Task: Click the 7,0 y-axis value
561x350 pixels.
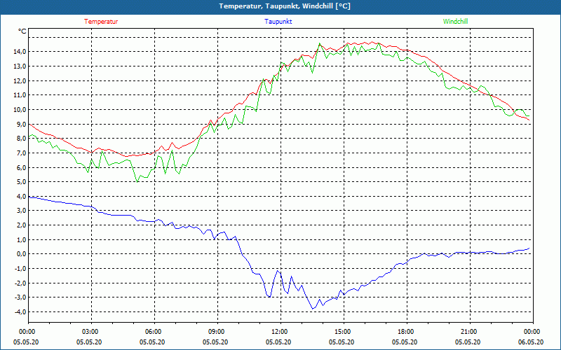Action: tap(22, 153)
